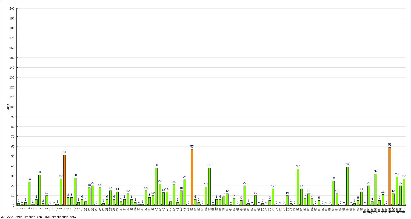The height and width of the screenshot is (219, 411).
Task: Click the y-axis label "100"
Action: click(x=12, y=107)
